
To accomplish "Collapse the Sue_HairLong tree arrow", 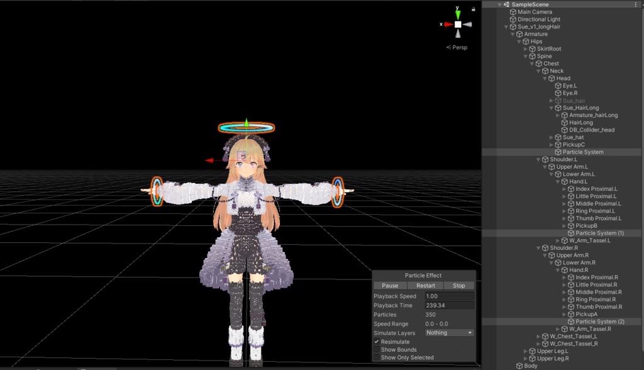I will [551, 108].
